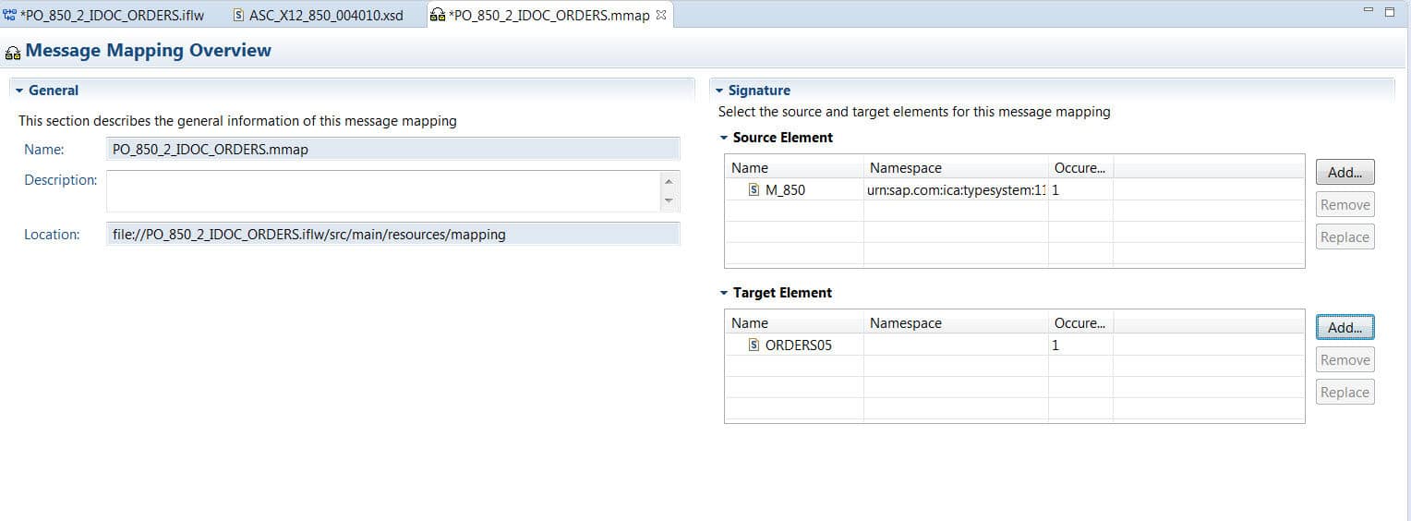Close the PO_850_2_IDOC_ORDERS.mmap tab
1411x521 pixels.
pos(660,15)
